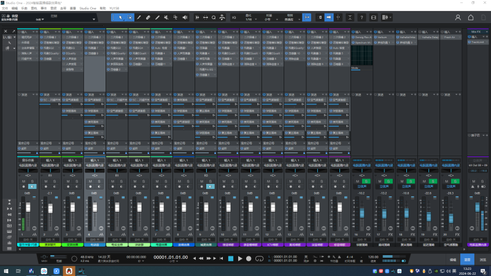Disable monitor on channel 9
Viewport: 491px width, 276px height.
[x=211, y=186]
